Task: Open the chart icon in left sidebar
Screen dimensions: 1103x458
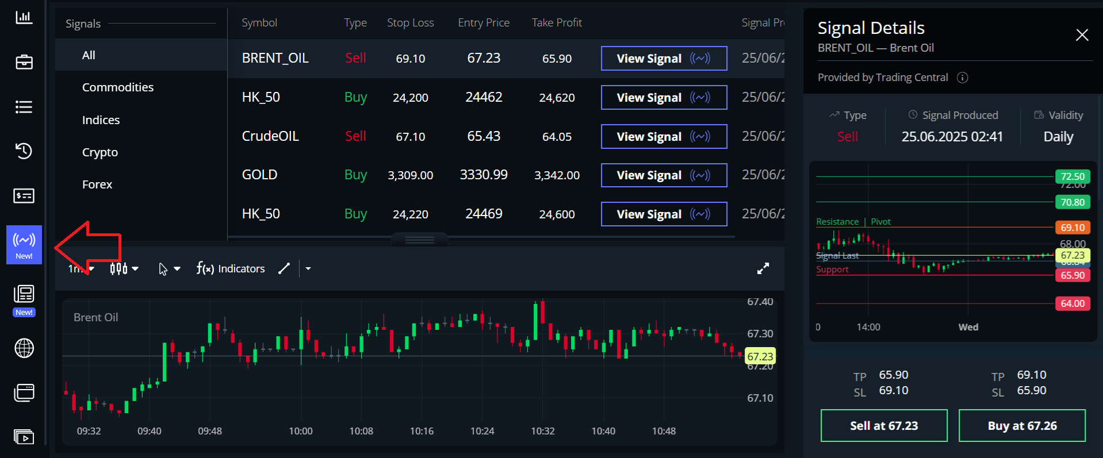Action: pyautogui.click(x=24, y=17)
